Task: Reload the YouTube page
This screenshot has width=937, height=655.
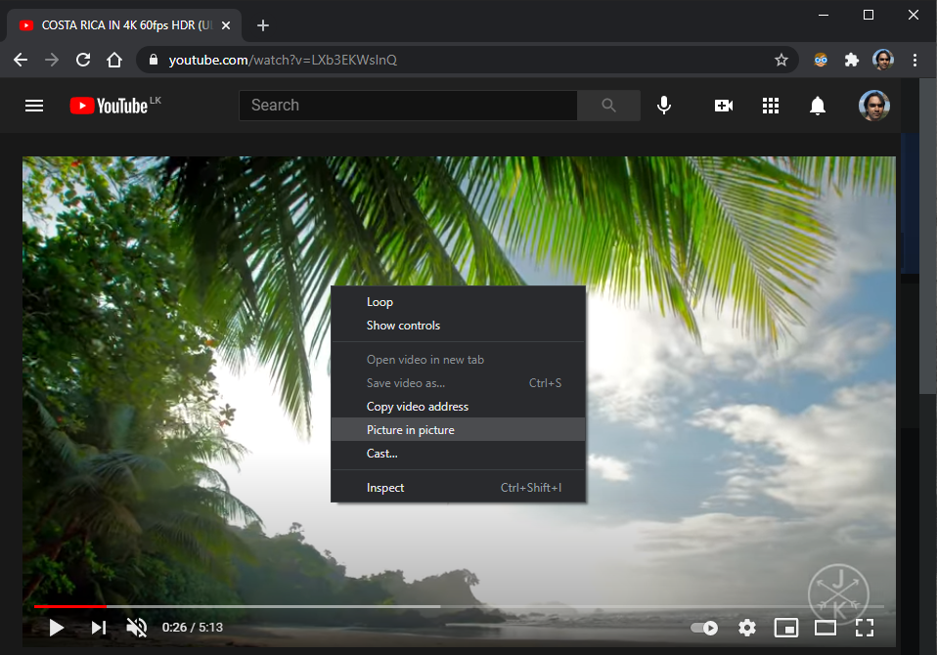Action: (83, 60)
